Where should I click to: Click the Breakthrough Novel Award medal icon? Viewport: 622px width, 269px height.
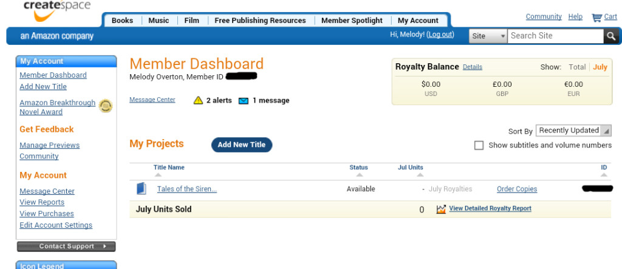click(x=106, y=106)
